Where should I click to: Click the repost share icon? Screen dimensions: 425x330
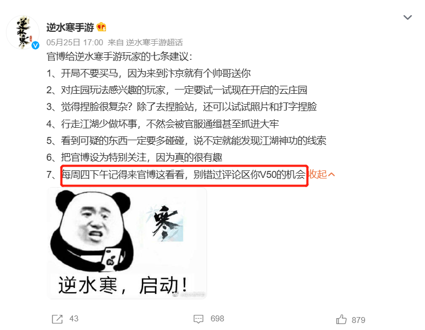coord(57,319)
